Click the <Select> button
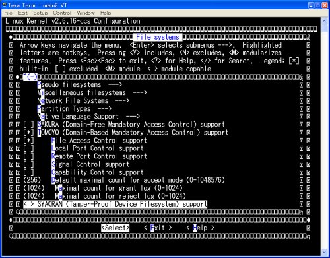The width and height of the screenshot is (330, 258). pyautogui.click(x=115, y=228)
